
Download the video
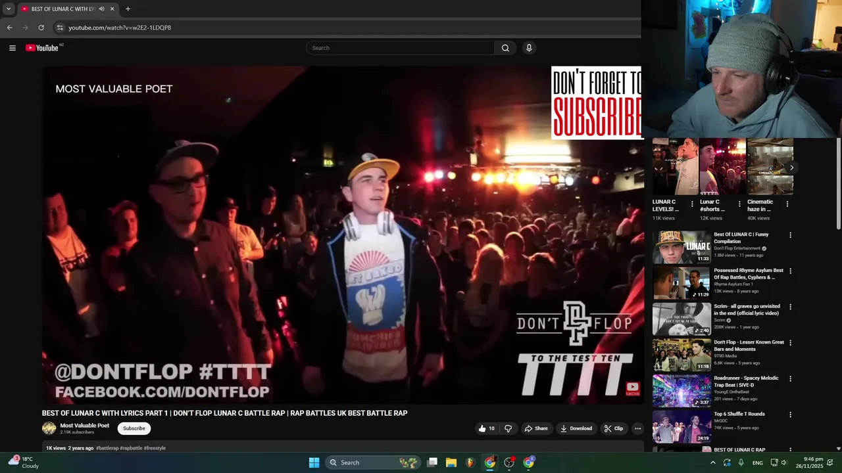click(576, 428)
